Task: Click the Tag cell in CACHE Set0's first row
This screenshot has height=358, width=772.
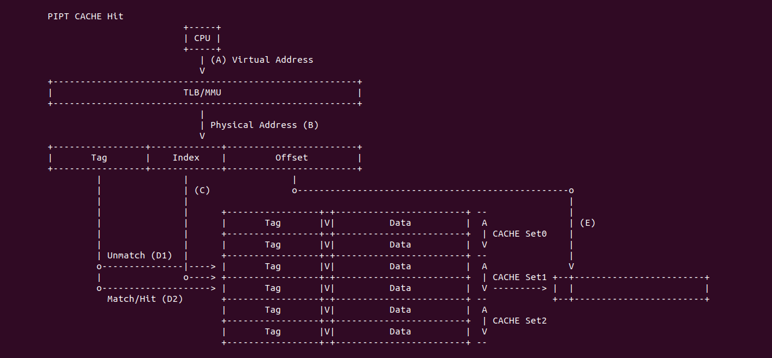Action: pos(273,223)
